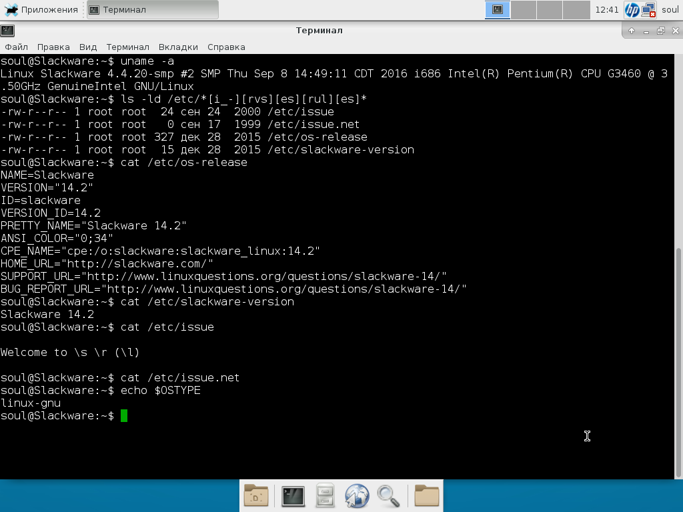
Task: Click the ANSI_COLOR="0;34" line
Action: click(57, 238)
